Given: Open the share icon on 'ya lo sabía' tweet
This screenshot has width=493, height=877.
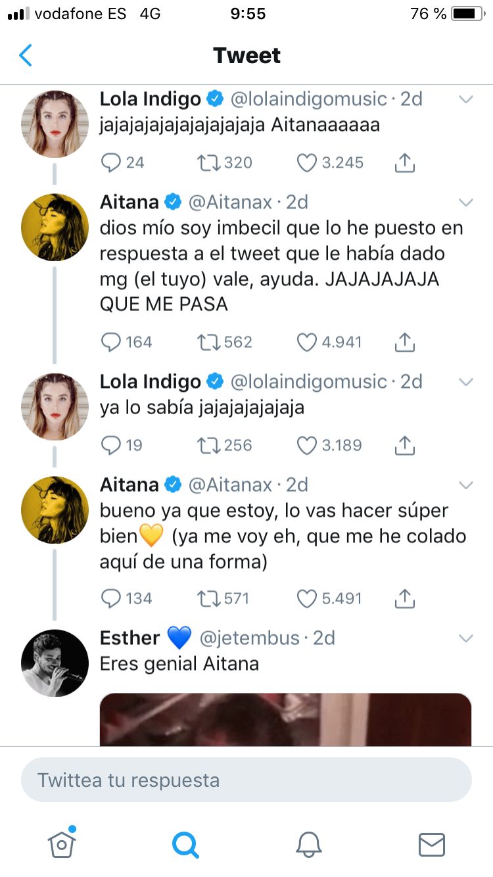Looking at the screenshot, I should [404, 445].
